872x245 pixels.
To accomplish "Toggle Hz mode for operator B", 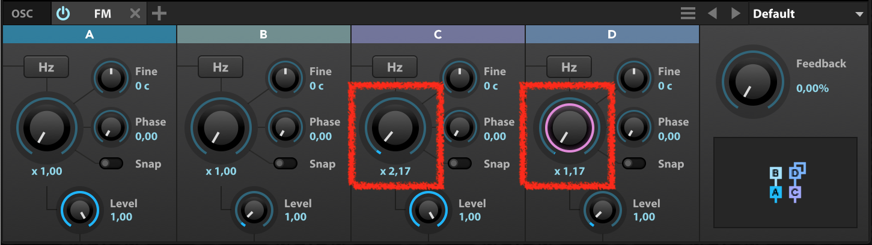I will click(221, 67).
